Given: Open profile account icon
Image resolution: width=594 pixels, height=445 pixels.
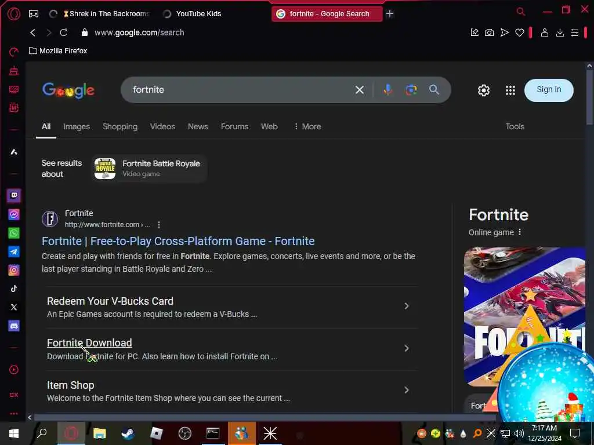Looking at the screenshot, I should (x=544, y=32).
